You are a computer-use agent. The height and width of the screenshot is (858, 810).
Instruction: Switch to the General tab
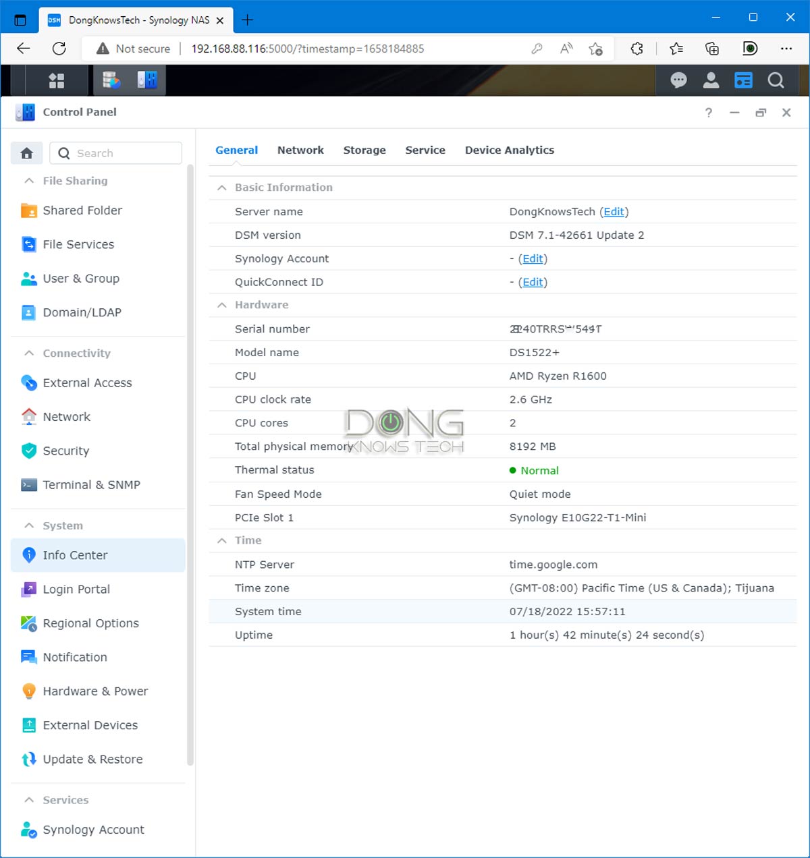(x=236, y=150)
